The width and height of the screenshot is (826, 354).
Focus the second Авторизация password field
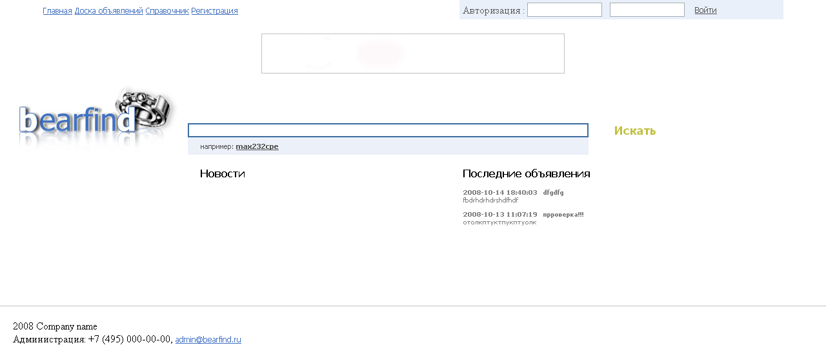tap(647, 10)
